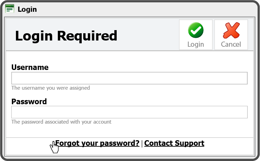Select the Username text field
Image resolution: width=260 pixels, height=161 pixels.
point(129,78)
